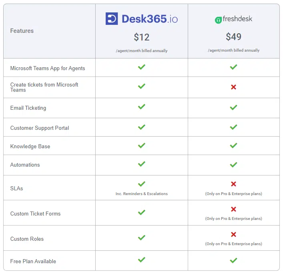Click the Create tickets from Microsoft Teams label

(44, 87)
